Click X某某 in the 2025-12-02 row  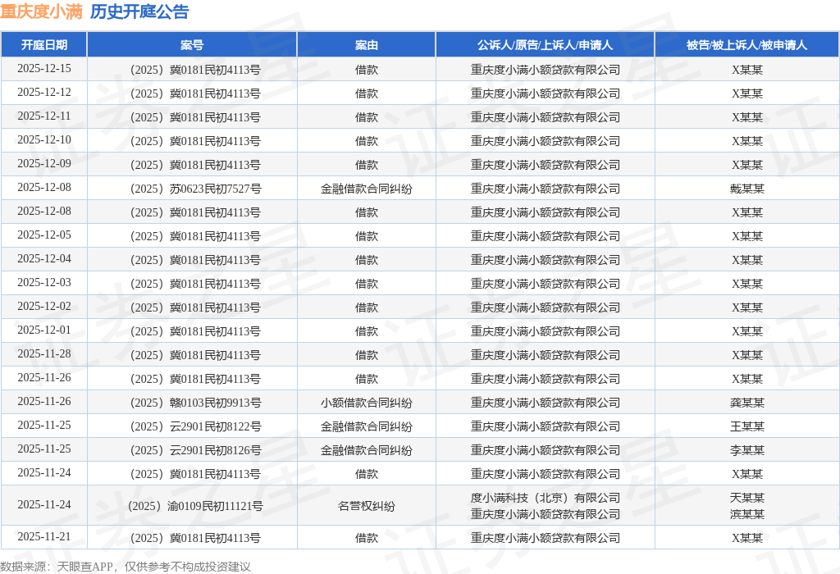(746, 307)
